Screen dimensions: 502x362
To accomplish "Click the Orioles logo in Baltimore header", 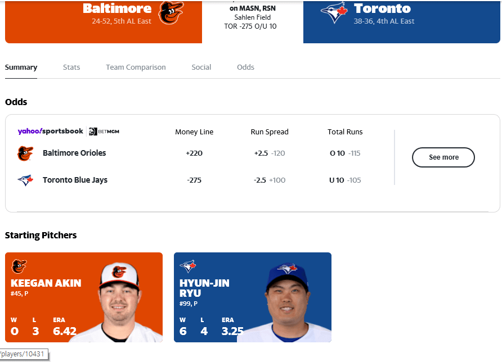I will click(x=171, y=12).
